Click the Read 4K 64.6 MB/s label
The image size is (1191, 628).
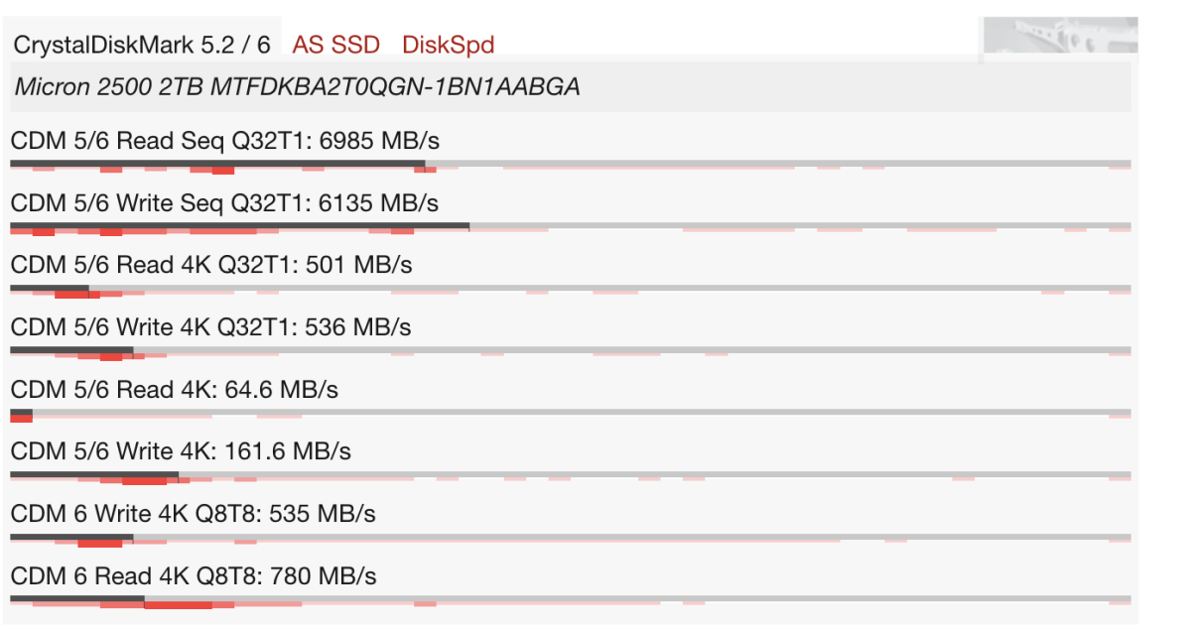tap(175, 390)
